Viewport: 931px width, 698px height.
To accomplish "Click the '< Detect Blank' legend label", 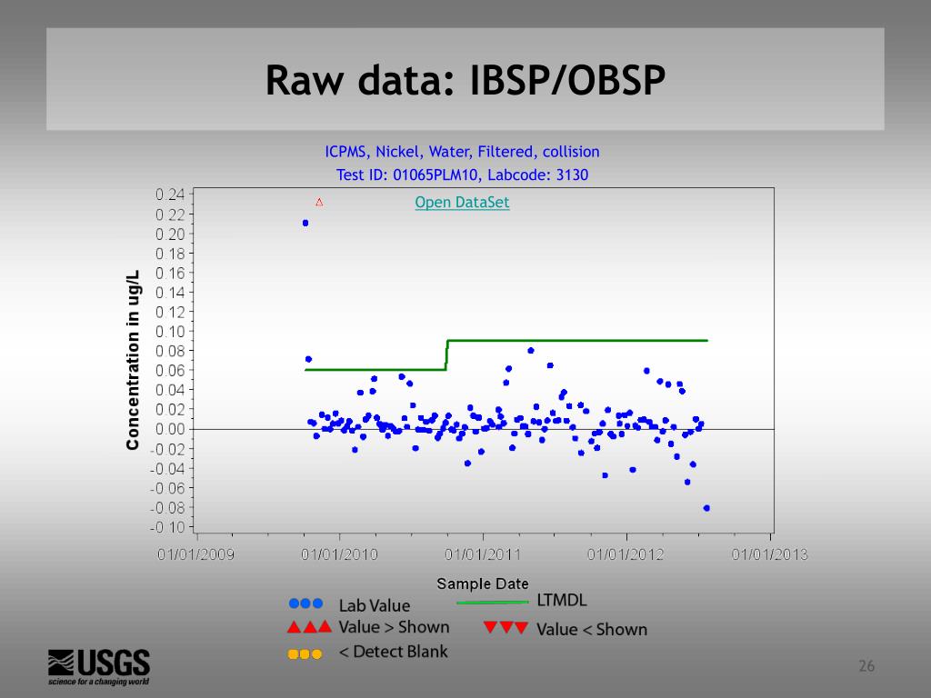I will (393, 652).
